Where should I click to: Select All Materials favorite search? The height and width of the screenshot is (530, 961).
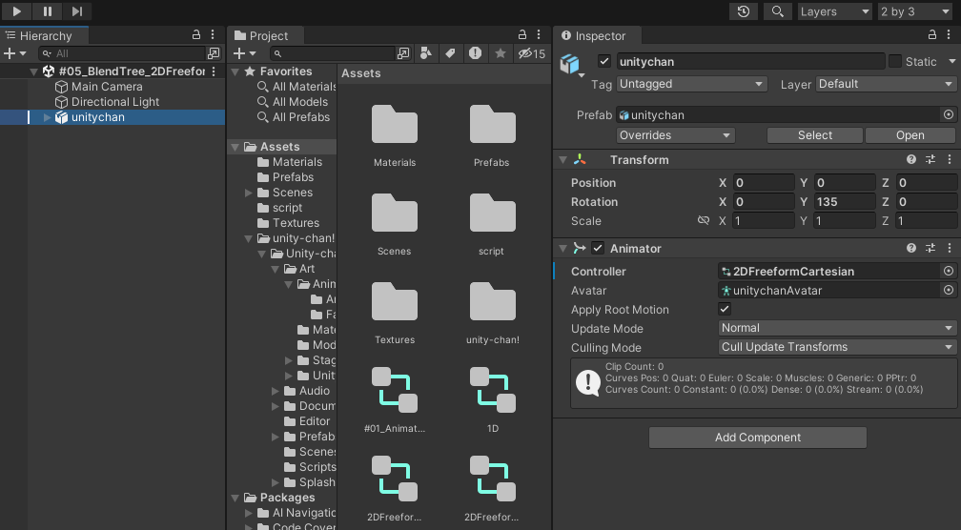296,87
